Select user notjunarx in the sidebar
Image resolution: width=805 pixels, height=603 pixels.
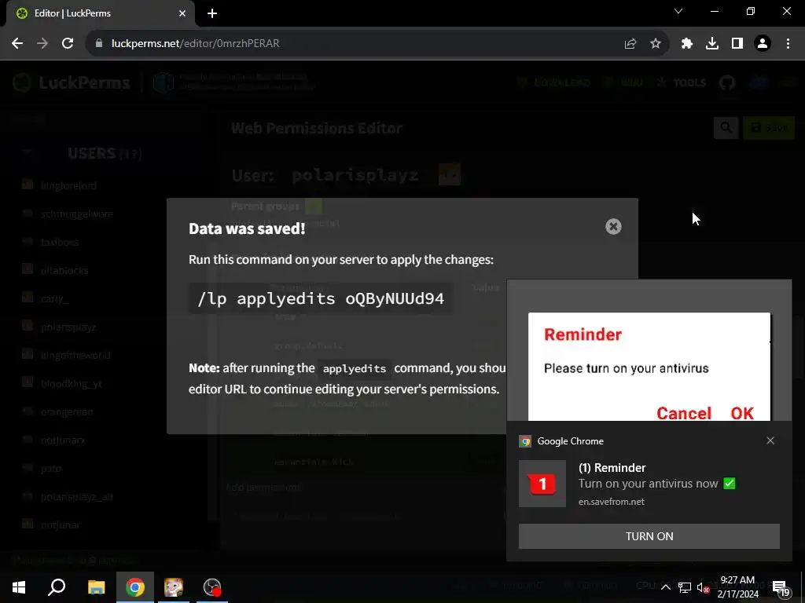(x=63, y=440)
